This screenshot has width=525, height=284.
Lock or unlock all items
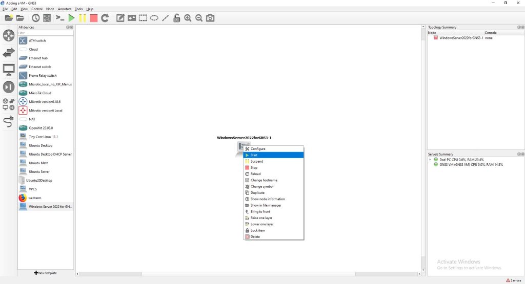(x=176, y=18)
